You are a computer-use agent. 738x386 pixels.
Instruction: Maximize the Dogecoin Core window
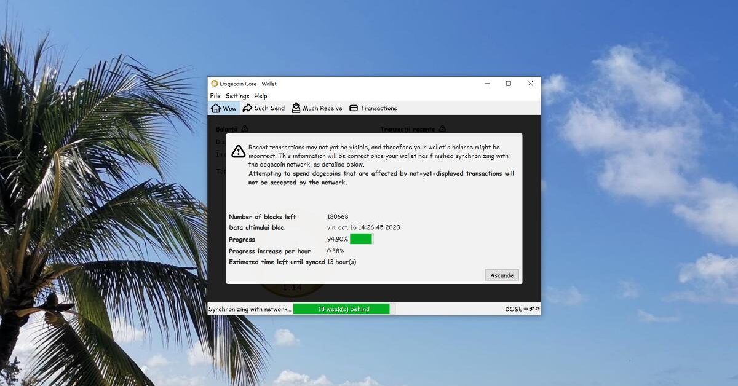(x=509, y=84)
